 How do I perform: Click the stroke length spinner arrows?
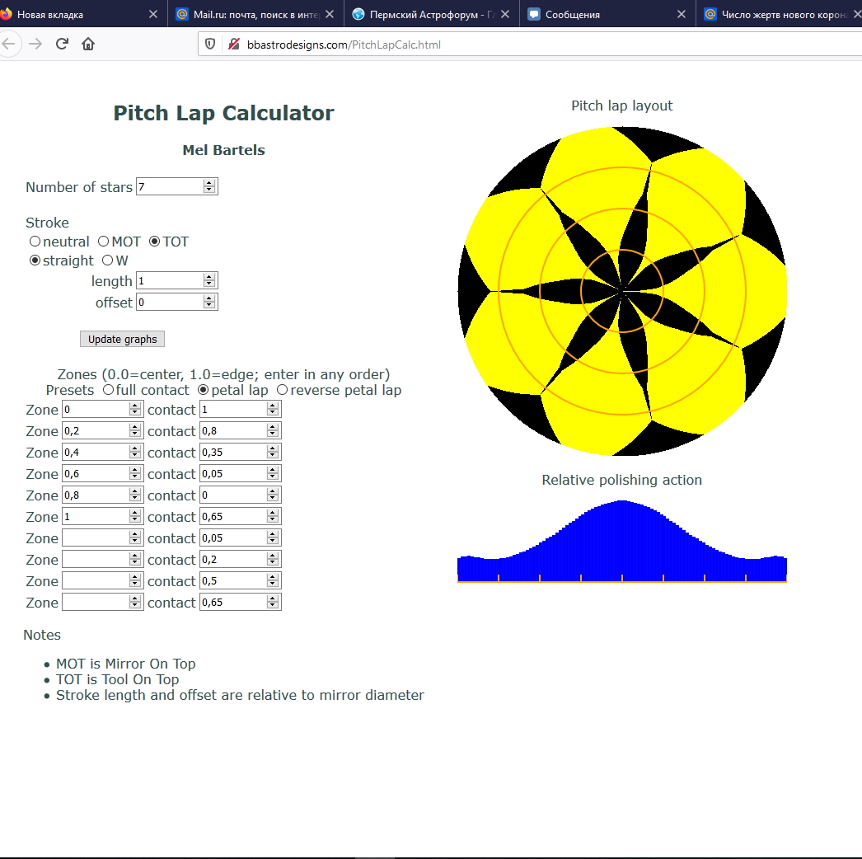coord(209,281)
